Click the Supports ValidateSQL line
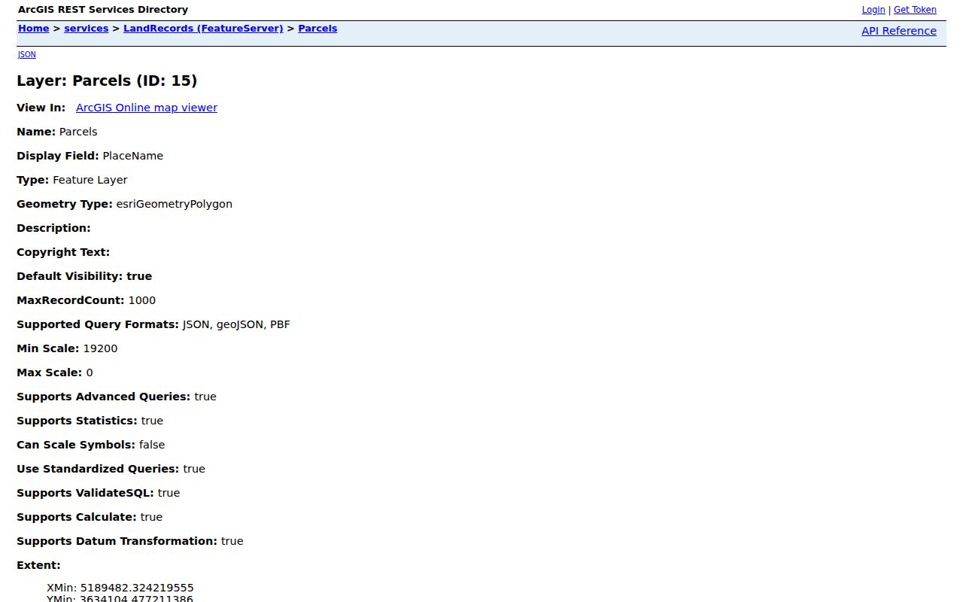 [98, 493]
